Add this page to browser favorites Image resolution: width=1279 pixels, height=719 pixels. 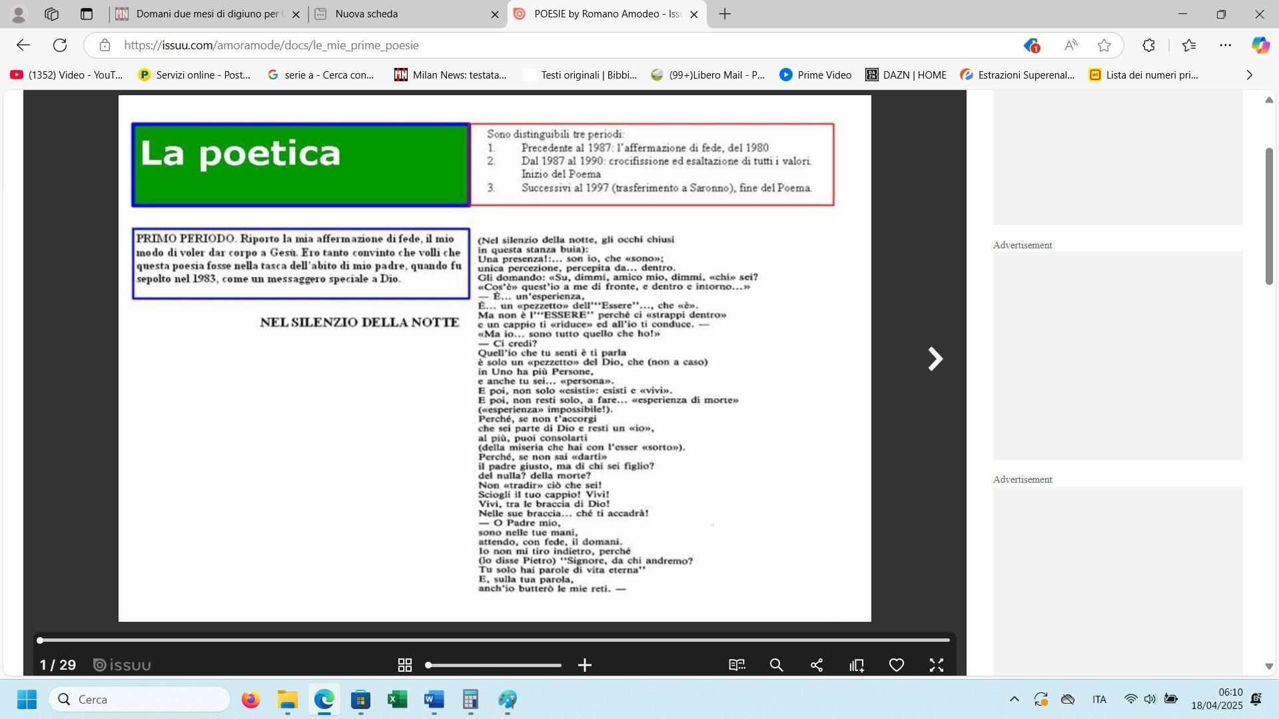(1104, 45)
